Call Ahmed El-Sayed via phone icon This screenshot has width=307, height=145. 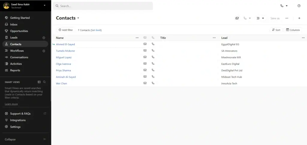click(x=153, y=44)
